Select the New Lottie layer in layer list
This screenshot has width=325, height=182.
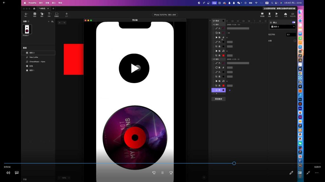[34, 57]
